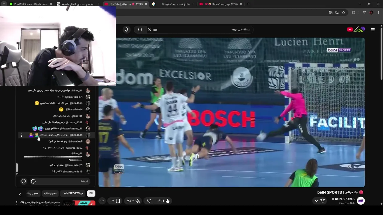Click the translate page icon in address bar
The height and width of the screenshot is (215, 383).
click(x=331, y=13)
